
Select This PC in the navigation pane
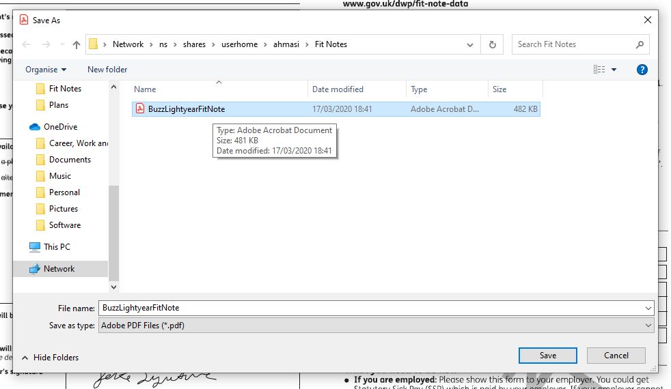coord(57,247)
